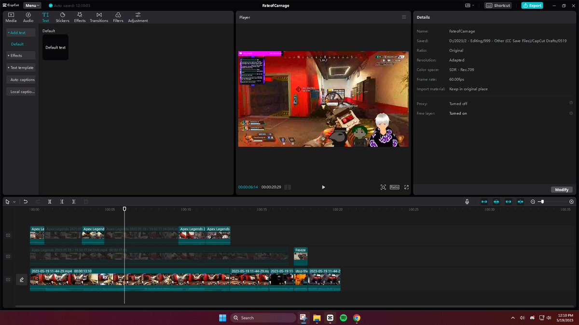Play the preview video
The image size is (579, 325).
(323, 187)
